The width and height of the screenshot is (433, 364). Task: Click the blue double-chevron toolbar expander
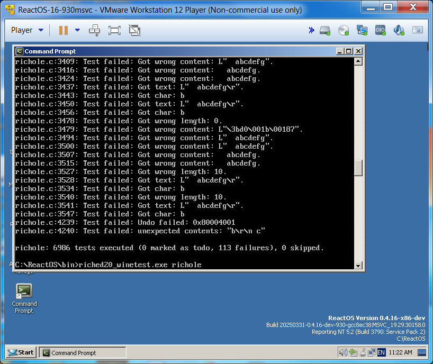click(x=311, y=30)
